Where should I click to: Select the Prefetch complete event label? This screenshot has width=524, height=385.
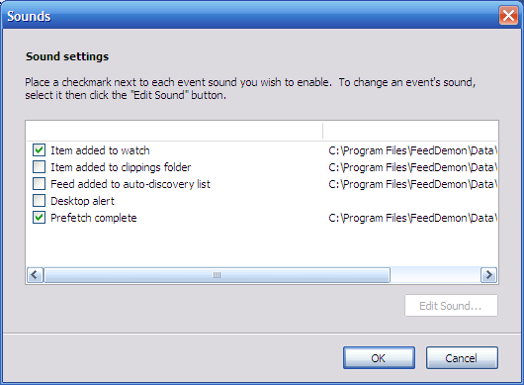coord(94,218)
